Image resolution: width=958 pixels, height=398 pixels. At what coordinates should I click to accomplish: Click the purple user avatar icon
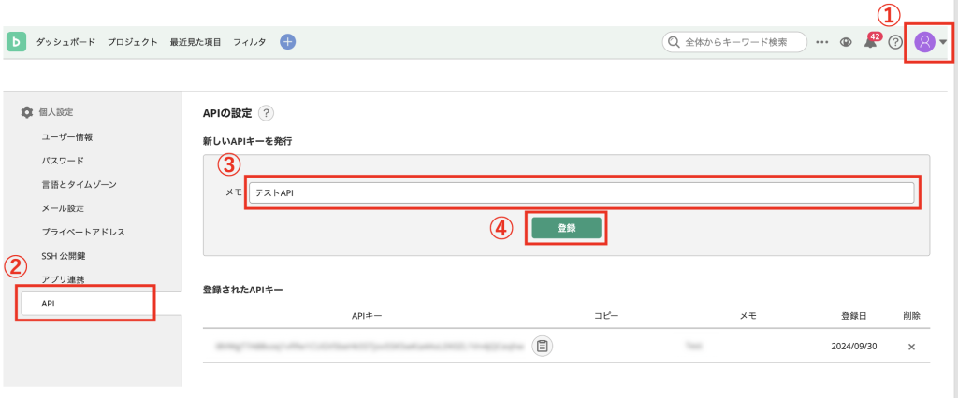[x=924, y=42]
